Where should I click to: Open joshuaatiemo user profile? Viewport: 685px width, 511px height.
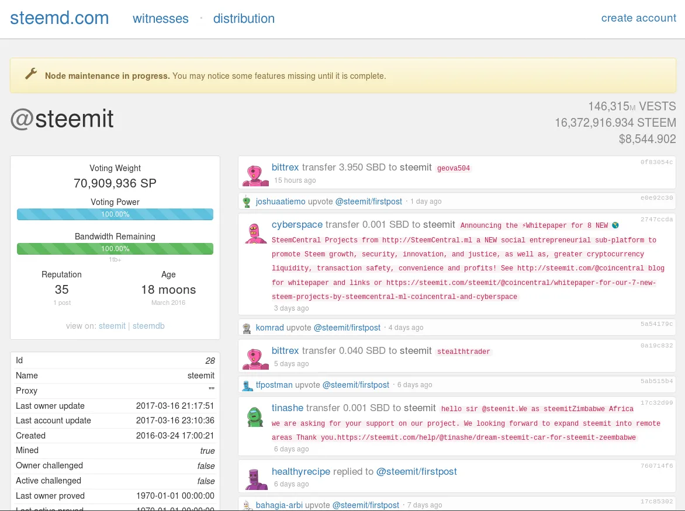pyautogui.click(x=281, y=201)
